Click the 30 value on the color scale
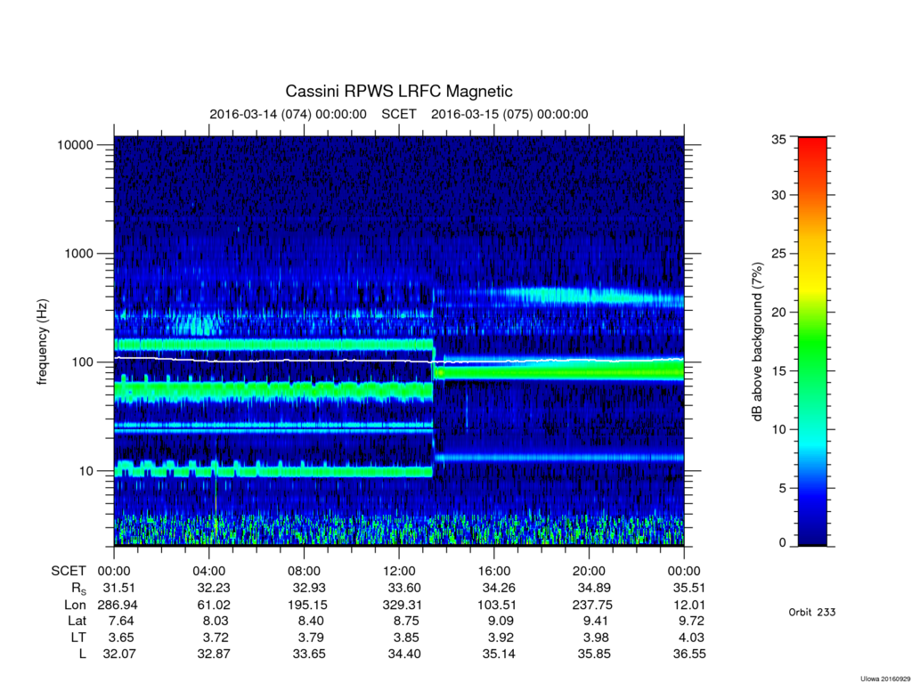Image resolution: width=912 pixels, height=683 pixels. [778, 195]
